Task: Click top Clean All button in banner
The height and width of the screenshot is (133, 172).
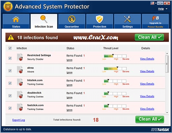Action: coord(149,37)
